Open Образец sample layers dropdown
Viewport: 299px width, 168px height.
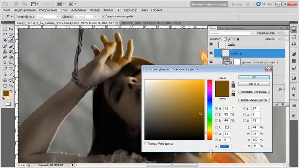coord(85,17)
